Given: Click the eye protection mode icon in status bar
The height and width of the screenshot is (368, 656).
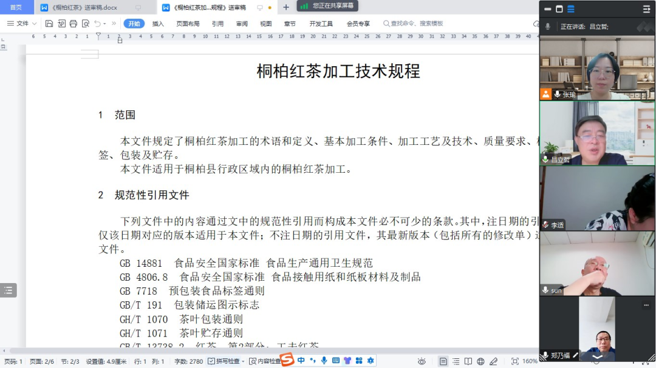Looking at the screenshot, I should (422, 361).
